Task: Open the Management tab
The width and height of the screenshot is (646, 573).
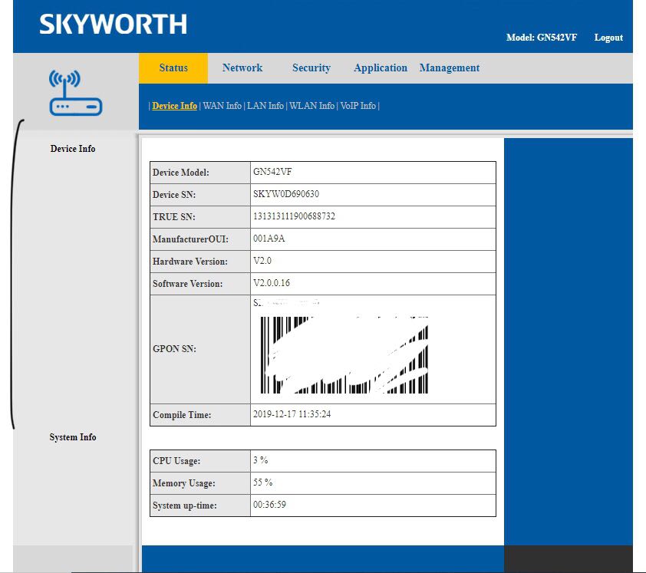Action: click(450, 68)
